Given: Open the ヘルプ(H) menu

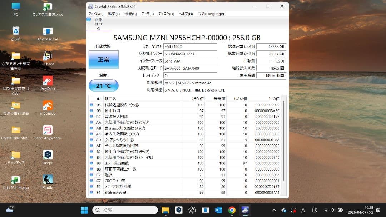Looking at the screenshot, I should pyautogui.click(x=185, y=14).
